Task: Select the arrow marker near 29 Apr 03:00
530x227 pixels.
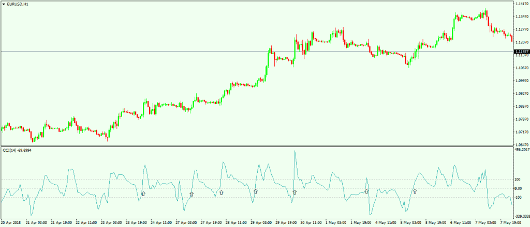Action: tap(255, 191)
